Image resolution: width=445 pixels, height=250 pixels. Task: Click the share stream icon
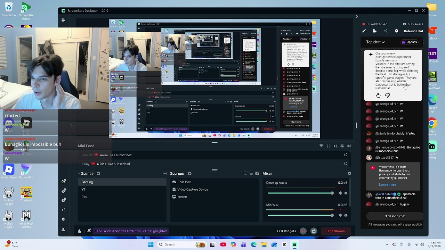[386, 31]
